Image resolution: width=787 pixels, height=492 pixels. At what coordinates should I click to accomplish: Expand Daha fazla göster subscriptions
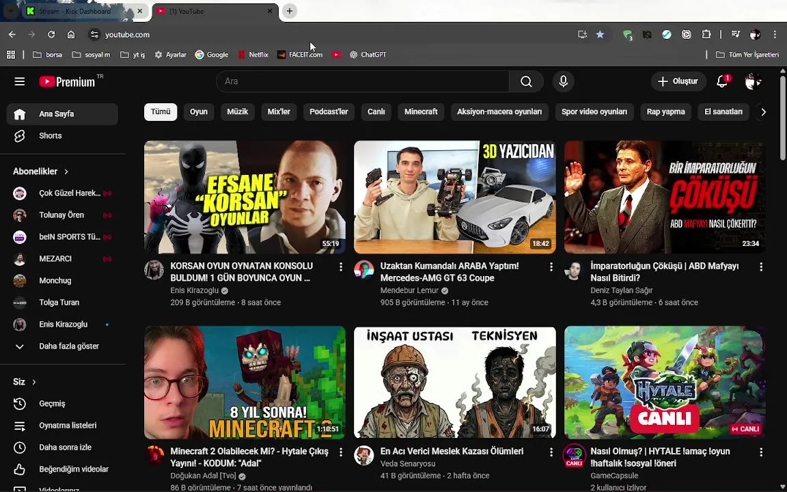tap(62, 346)
